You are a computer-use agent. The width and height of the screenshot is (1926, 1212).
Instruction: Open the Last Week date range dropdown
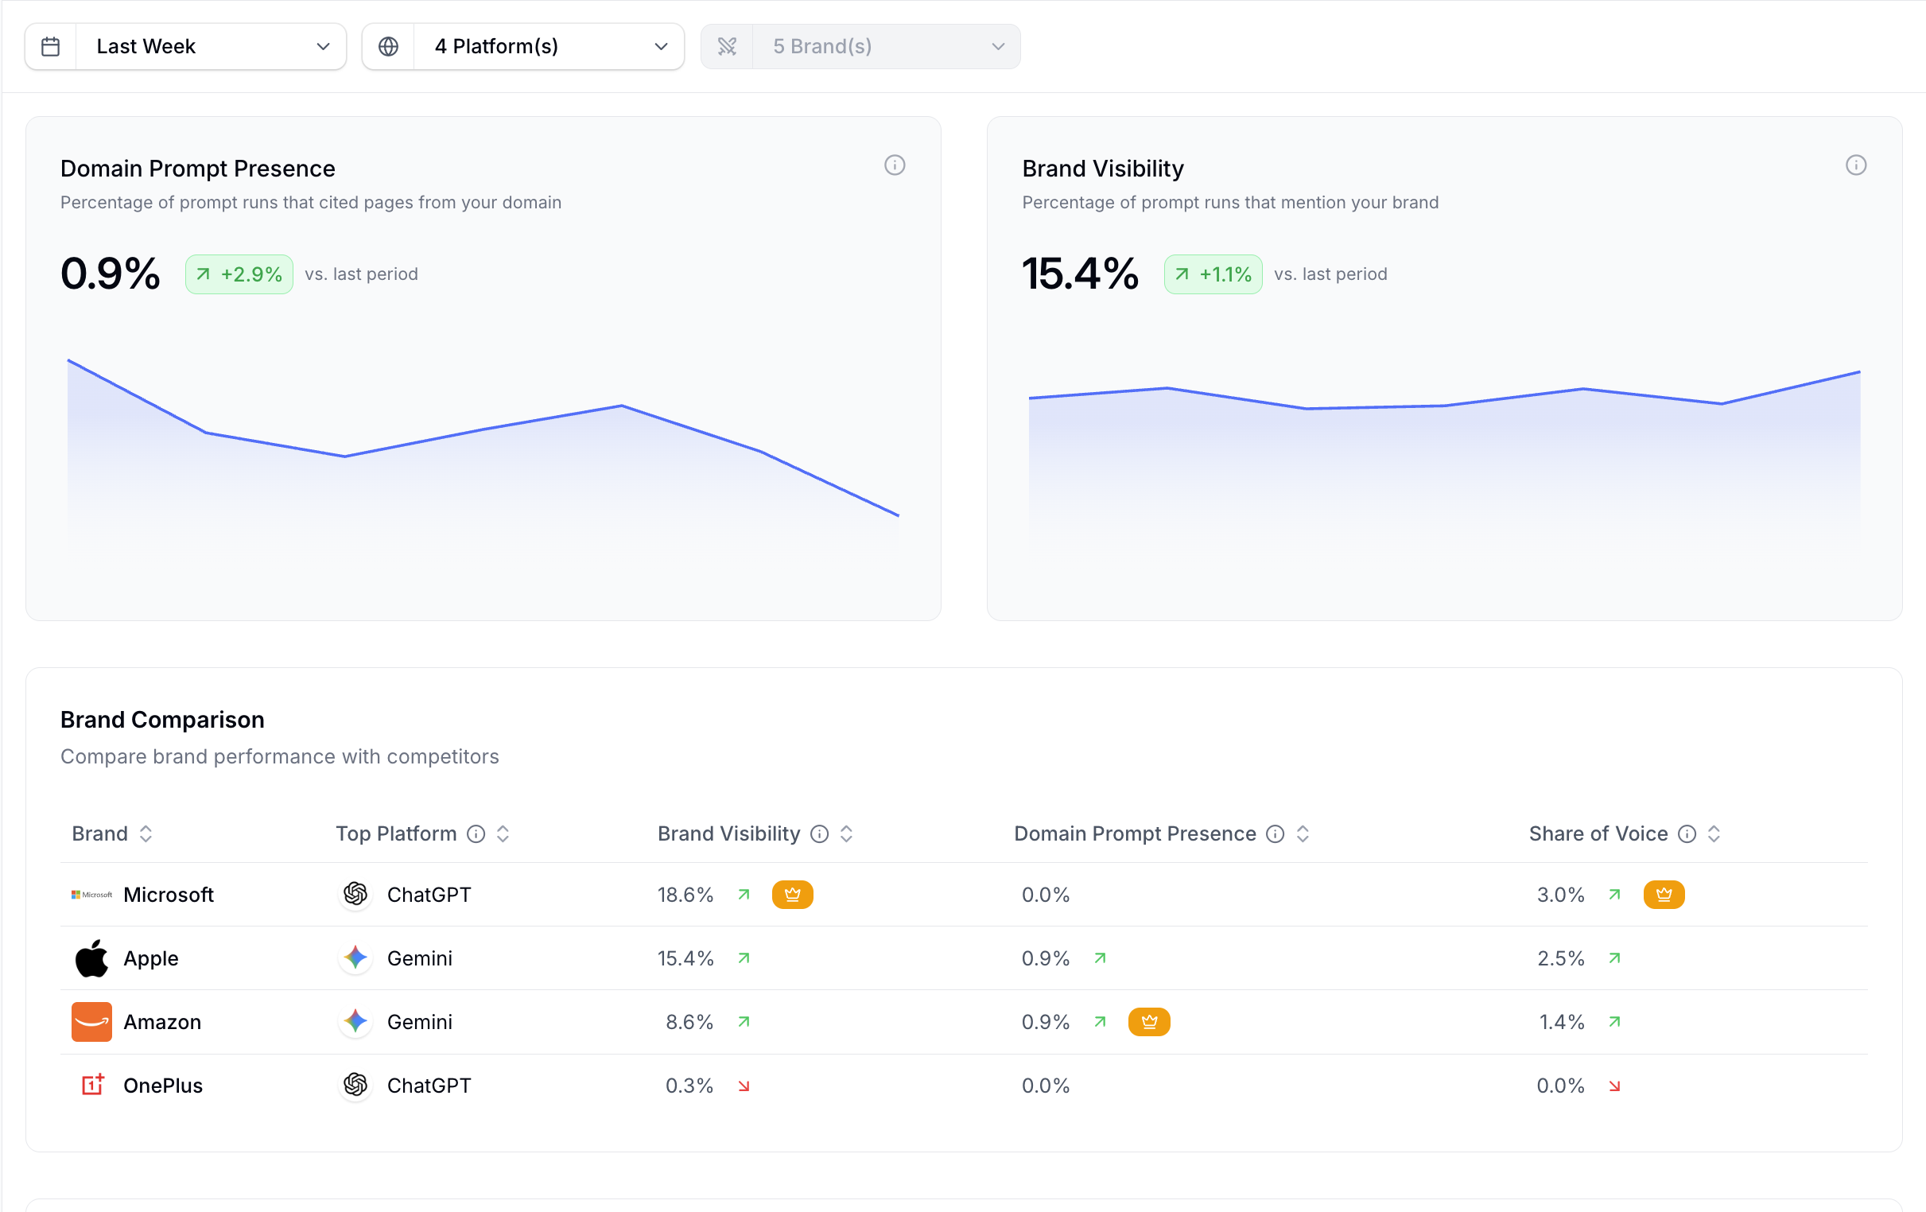tap(185, 46)
